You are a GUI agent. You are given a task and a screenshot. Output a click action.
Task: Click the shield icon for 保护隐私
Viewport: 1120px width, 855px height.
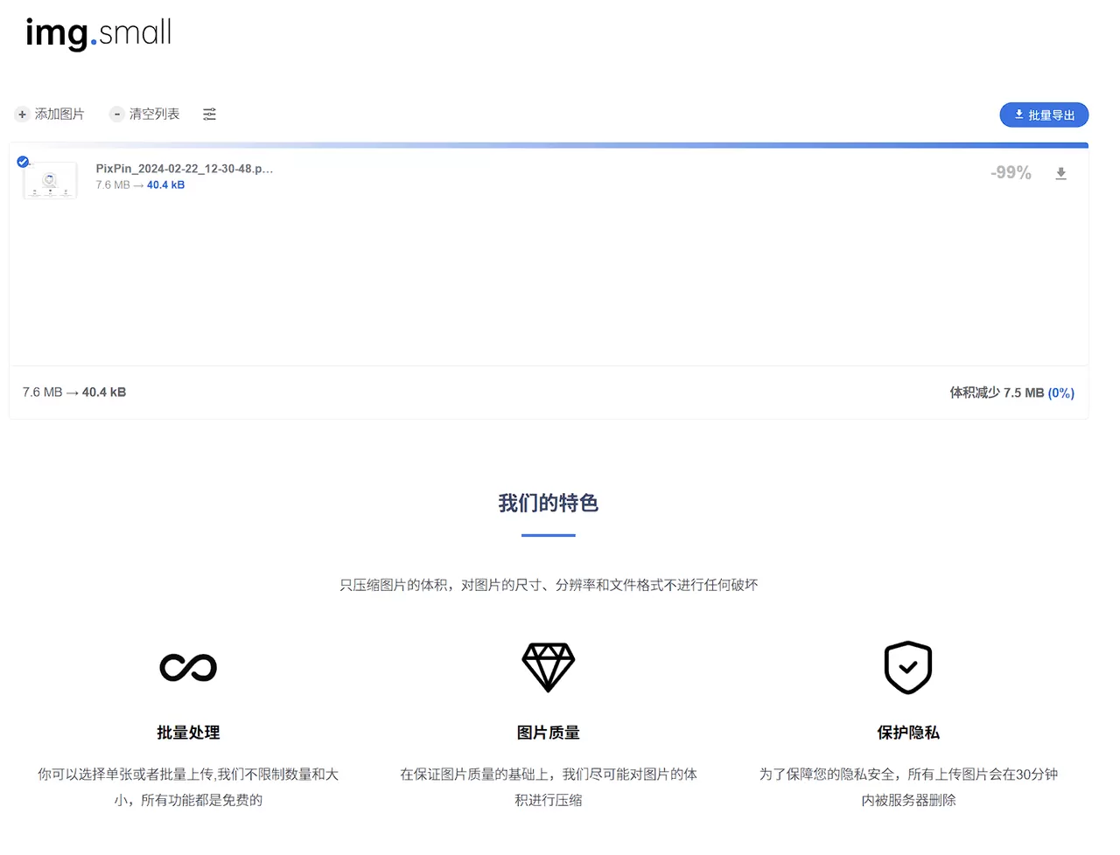click(x=907, y=667)
